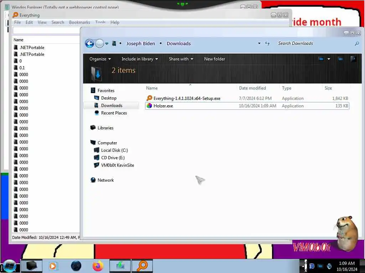Open Edit menu in Everything window
This screenshot has width=365, height=273.
coord(29,22)
